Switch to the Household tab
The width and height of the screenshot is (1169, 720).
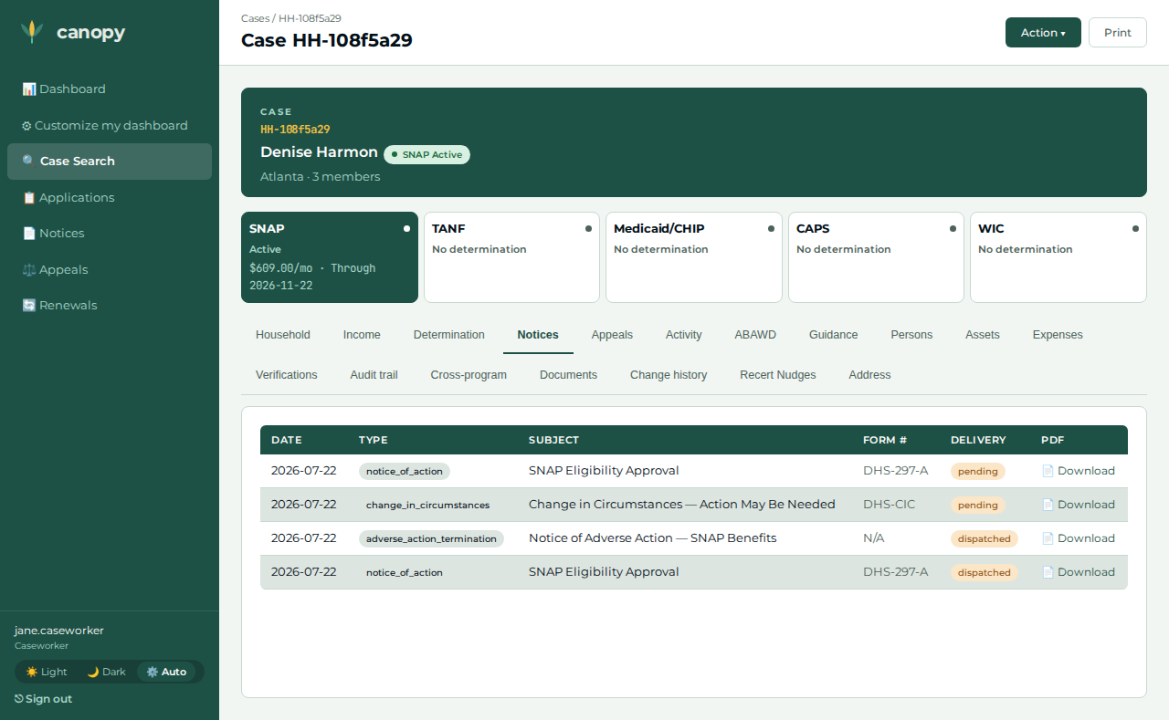(283, 335)
